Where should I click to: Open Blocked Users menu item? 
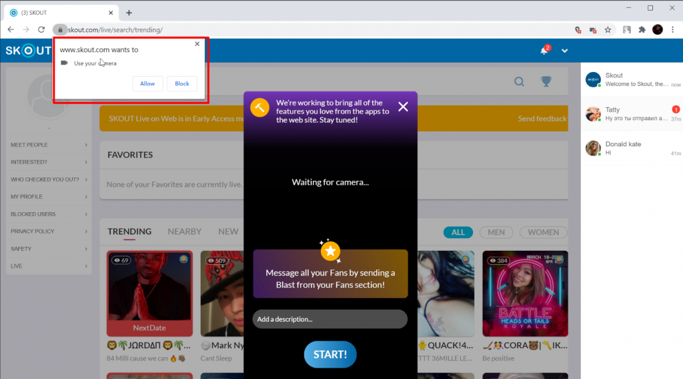49,214
